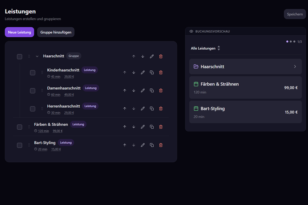Click the 60 min duration of Damenhaarschnitt
The height and width of the screenshot is (205, 308).
point(55,95)
